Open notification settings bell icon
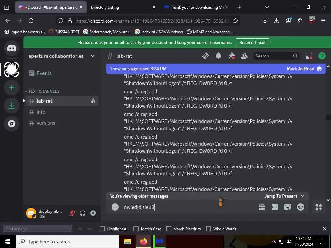 pyautogui.click(x=219, y=56)
